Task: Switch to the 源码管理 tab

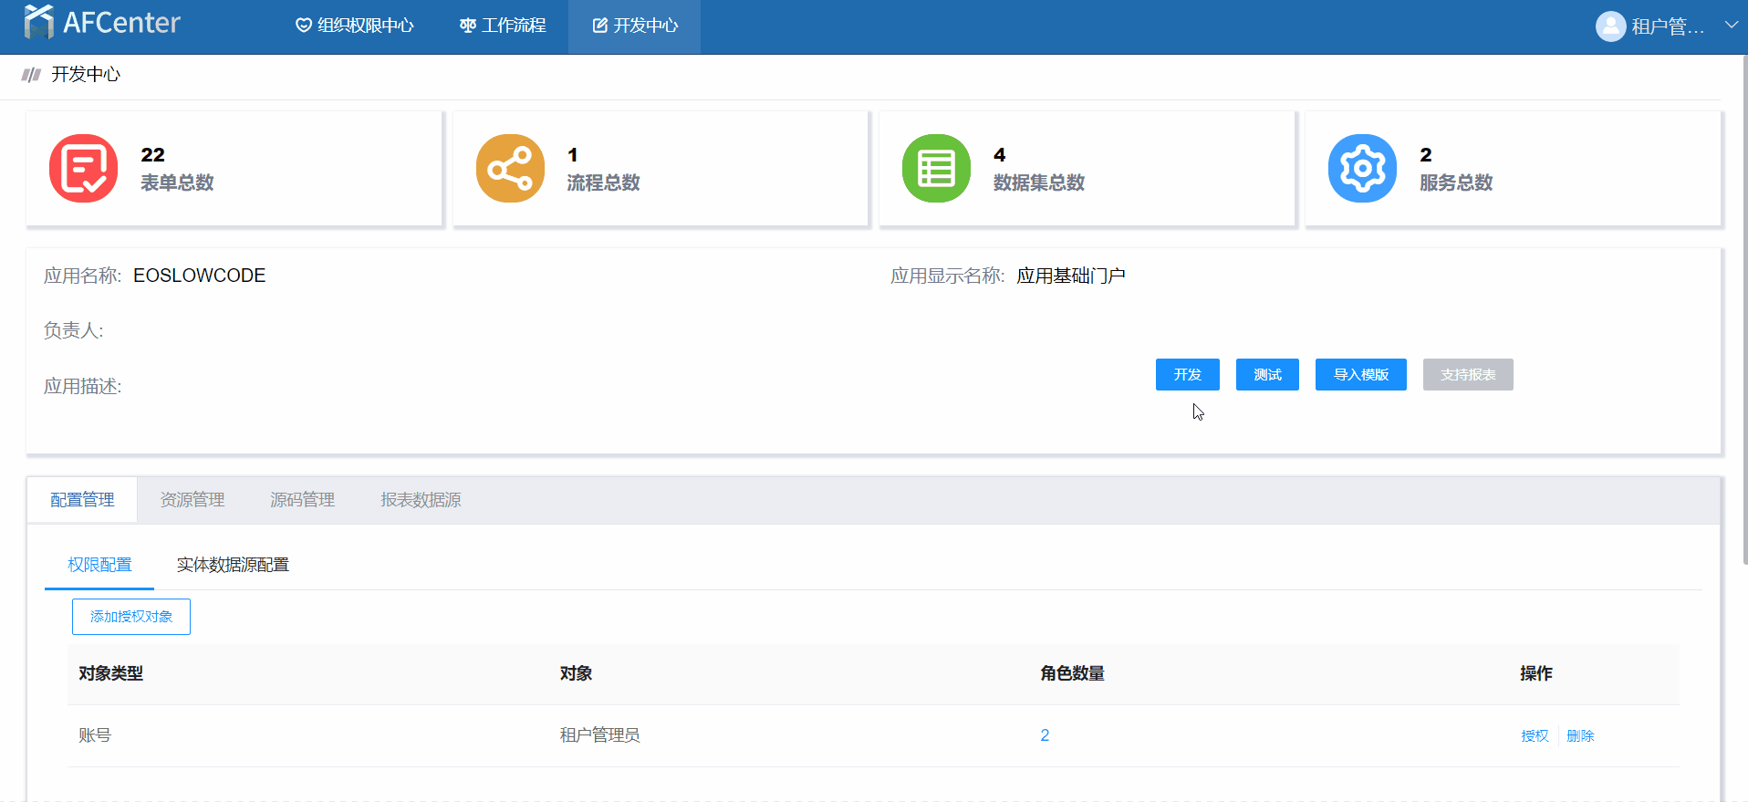Action: click(x=302, y=500)
